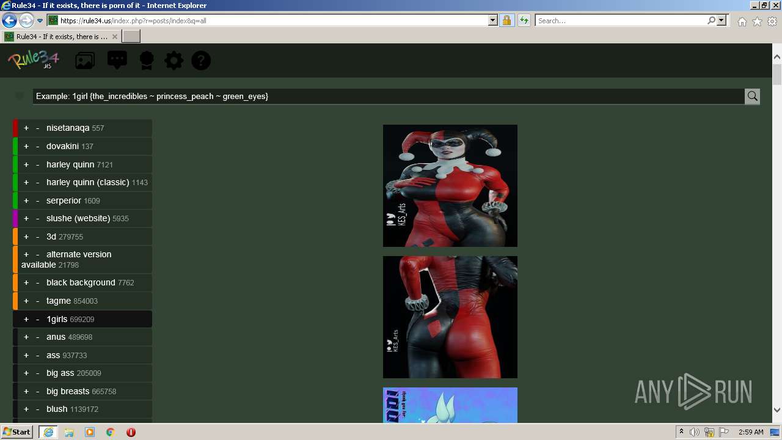782x440 pixels.
Task: Open the black background tag link
Action: (81, 282)
